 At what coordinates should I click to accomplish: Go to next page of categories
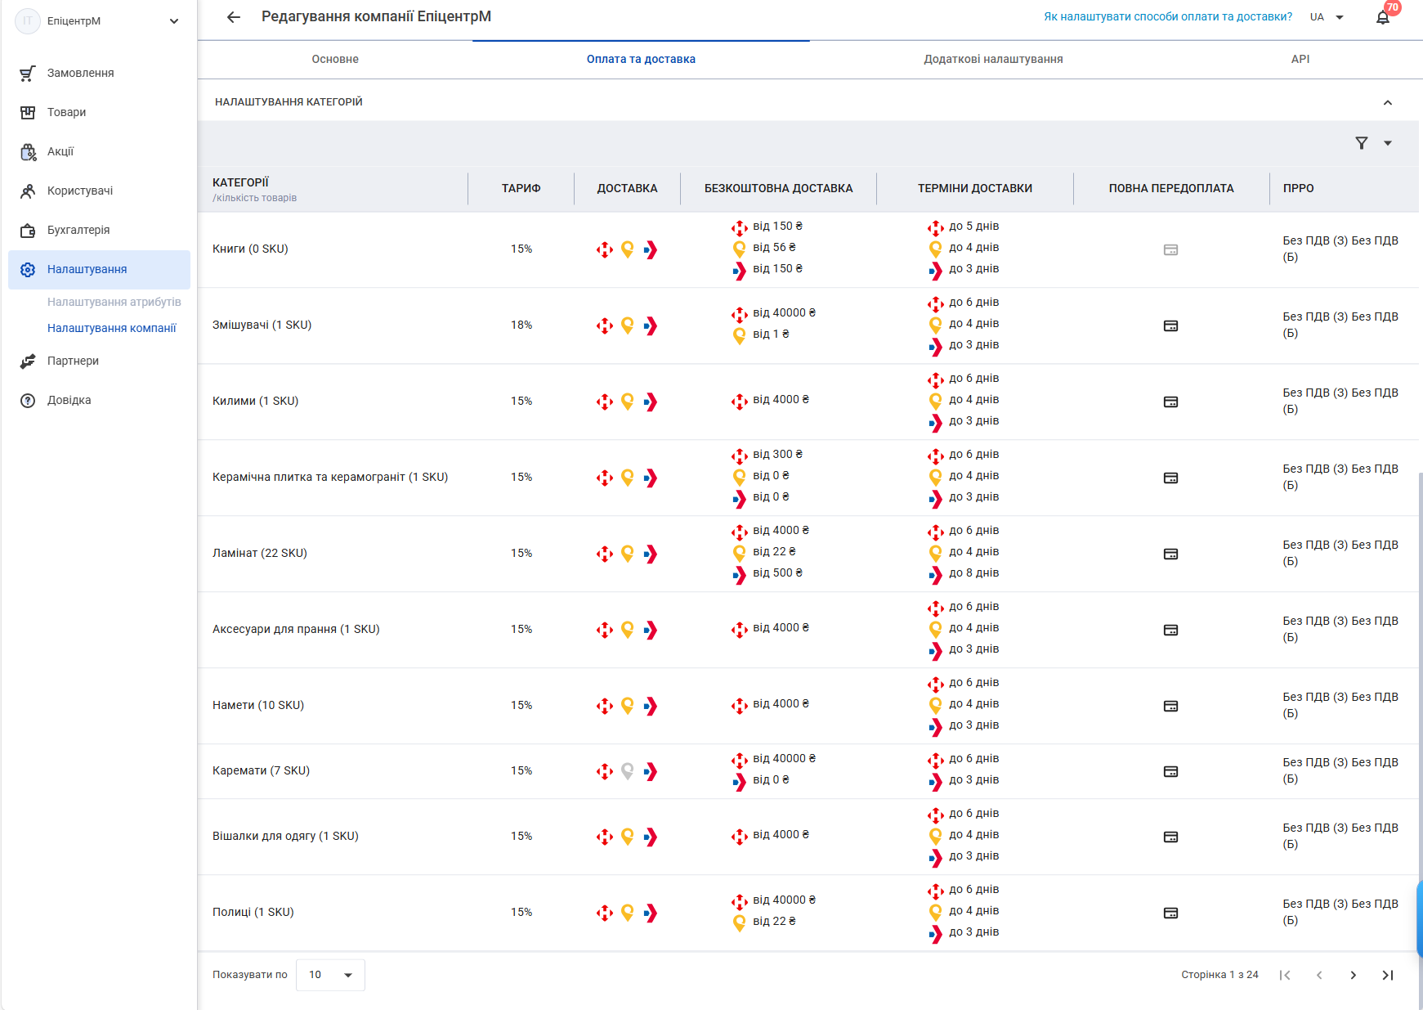pos(1354,975)
